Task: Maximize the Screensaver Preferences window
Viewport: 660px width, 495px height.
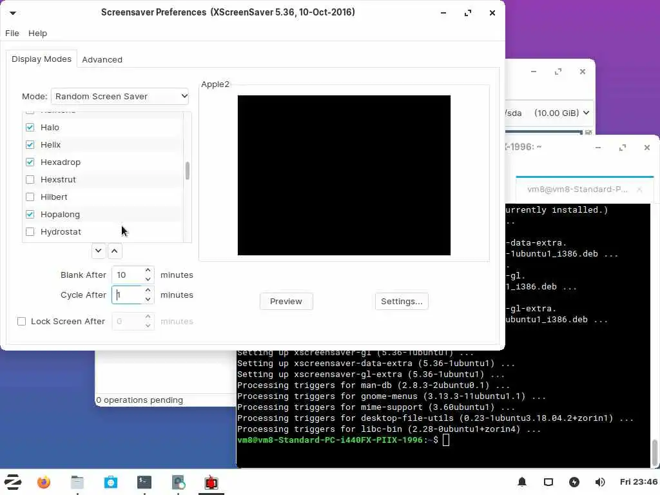Action: (x=468, y=13)
